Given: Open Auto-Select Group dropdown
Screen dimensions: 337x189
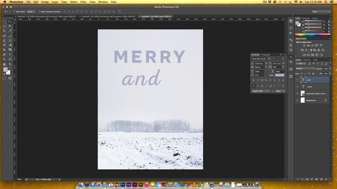Looking at the screenshot, I should click(x=31, y=12).
